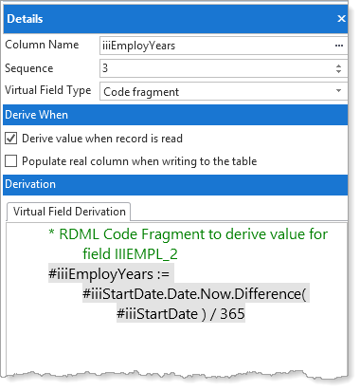The width and height of the screenshot is (360, 391).
Task: Place cursor after / 365 in code
Action: click(x=245, y=314)
